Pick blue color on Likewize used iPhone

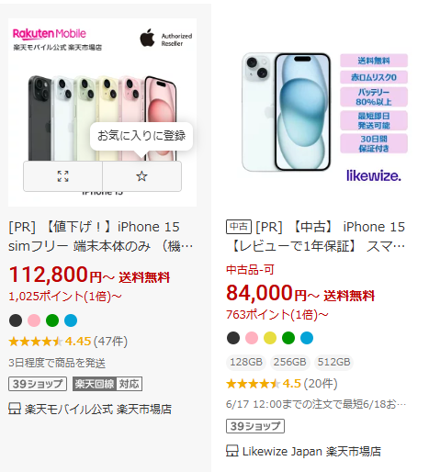[x=307, y=338]
